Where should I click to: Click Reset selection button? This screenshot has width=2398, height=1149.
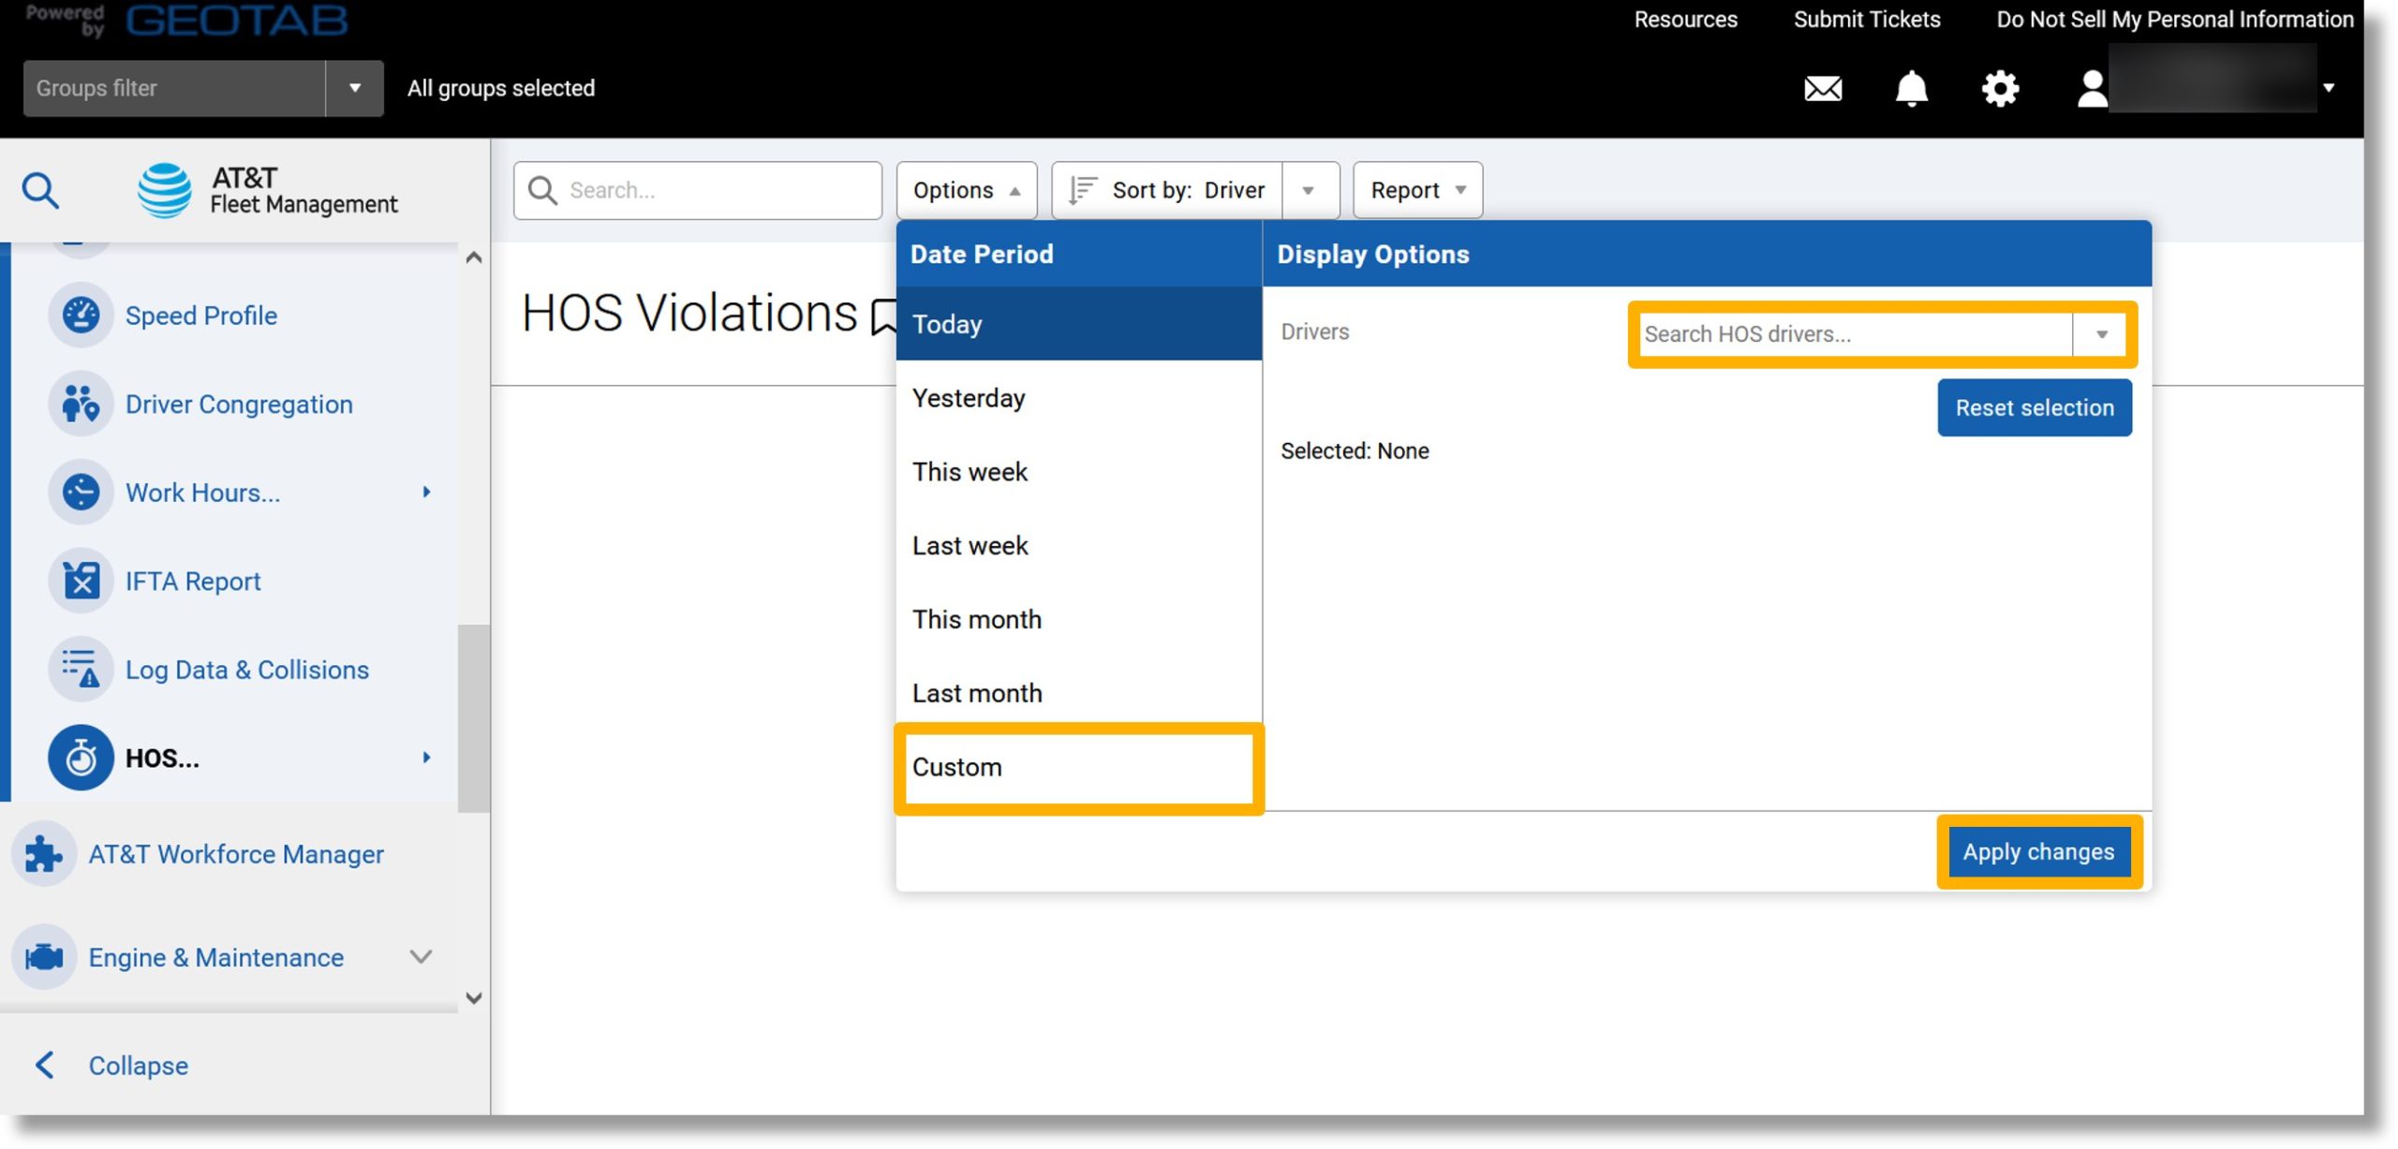2034,406
